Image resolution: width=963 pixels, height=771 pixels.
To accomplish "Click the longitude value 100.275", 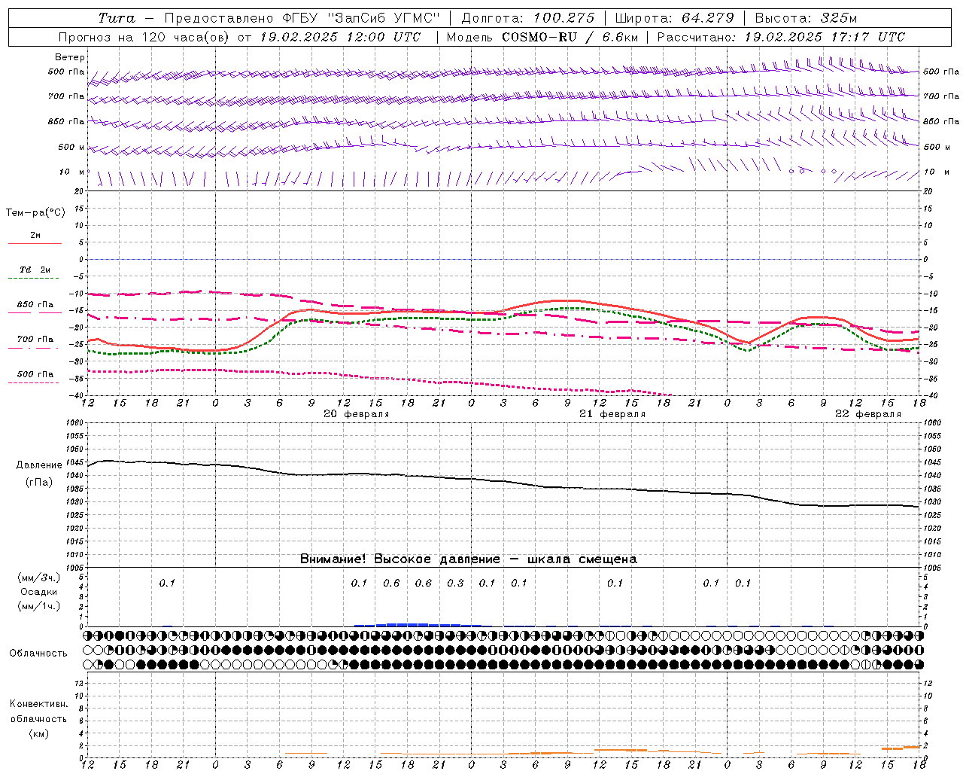I will point(564,18).
